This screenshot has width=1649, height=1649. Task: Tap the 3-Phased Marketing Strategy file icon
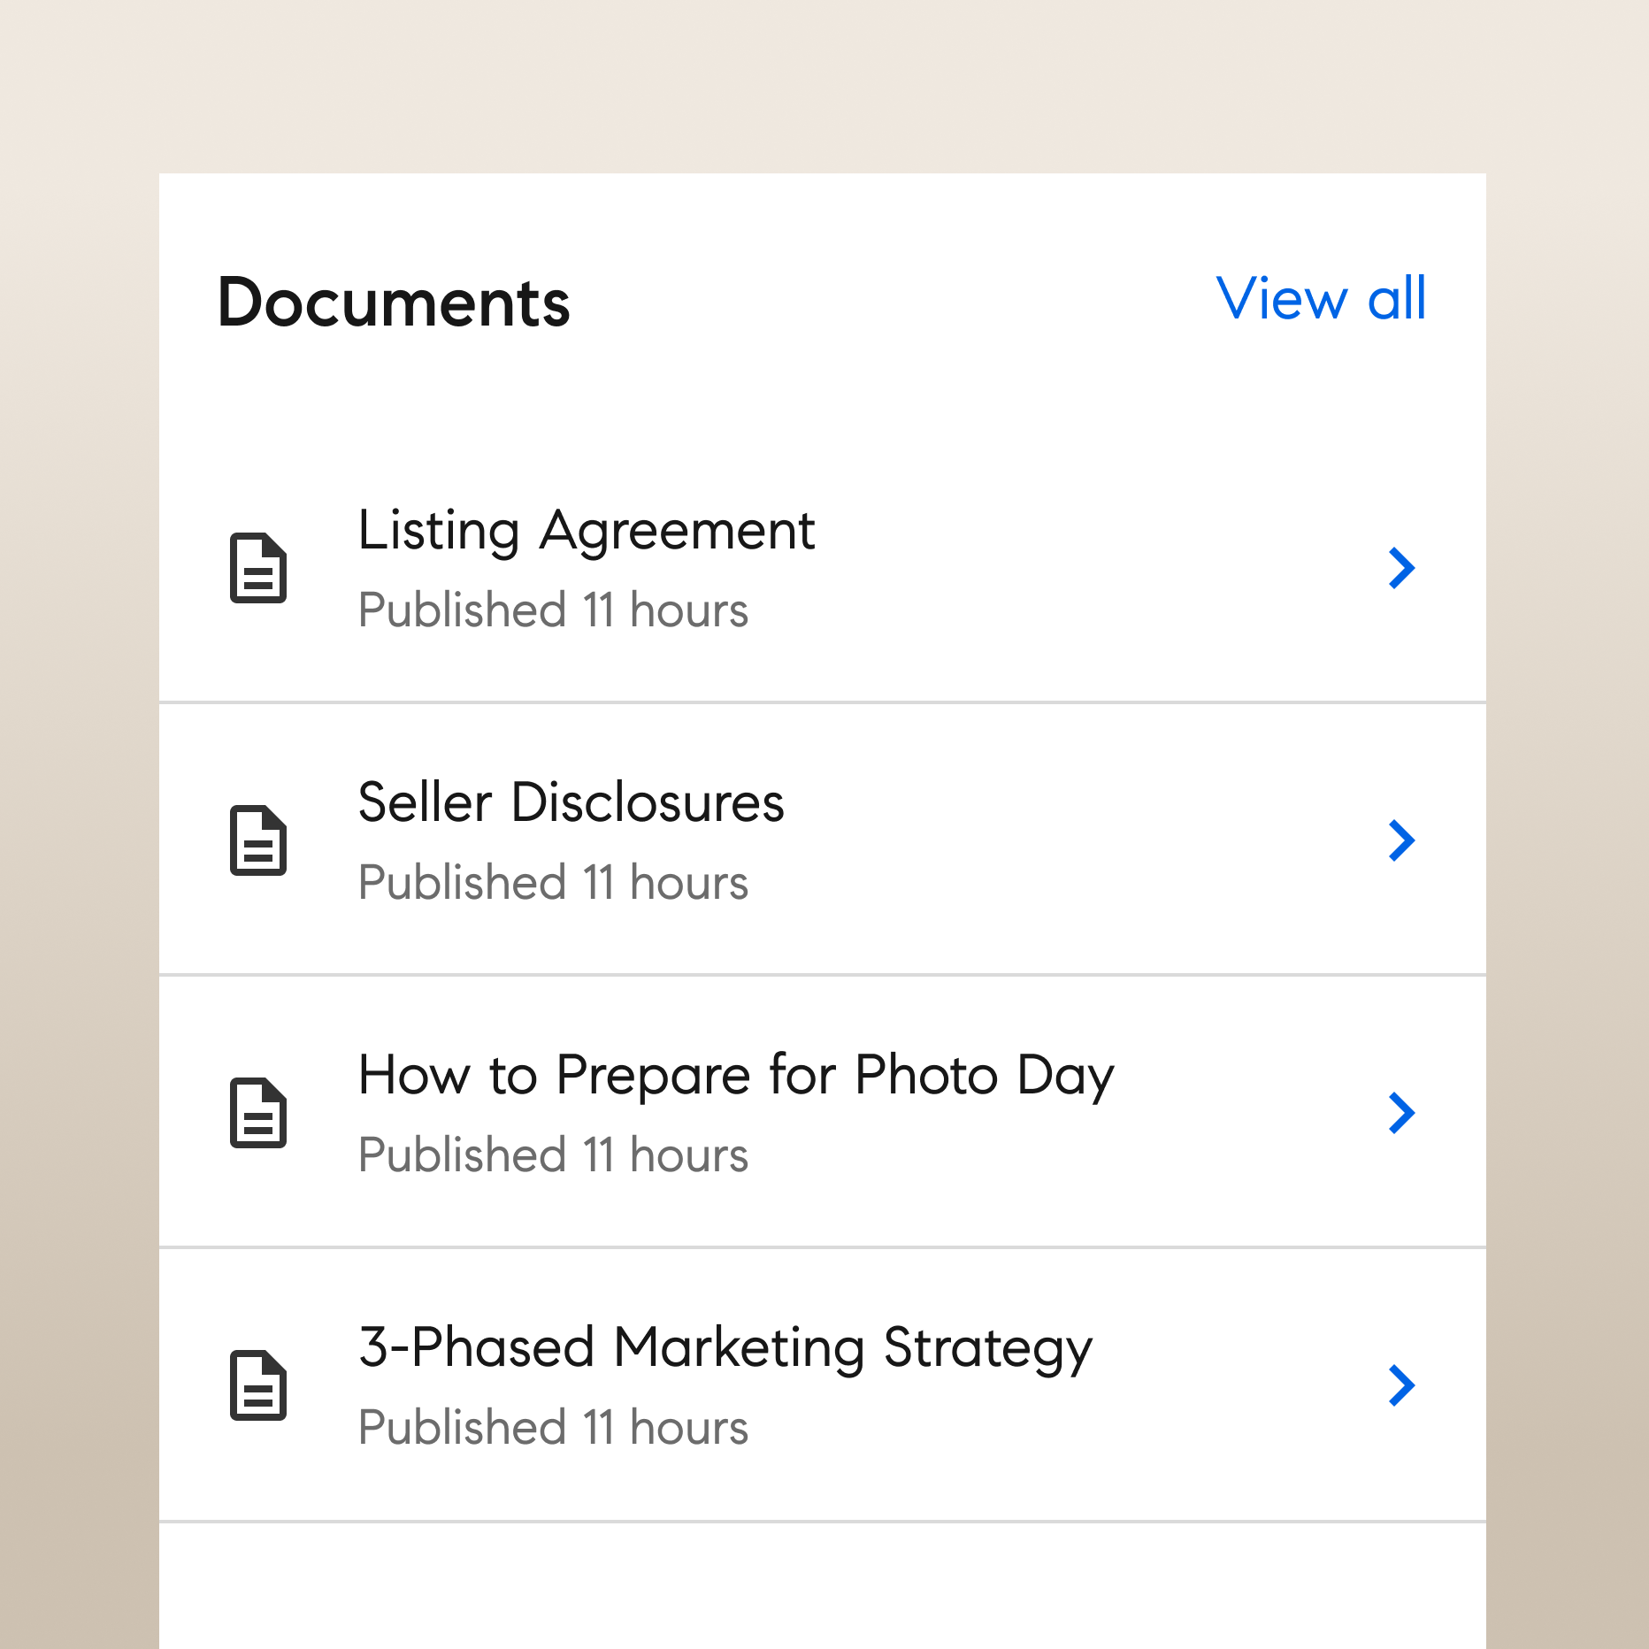(257, 1385)
